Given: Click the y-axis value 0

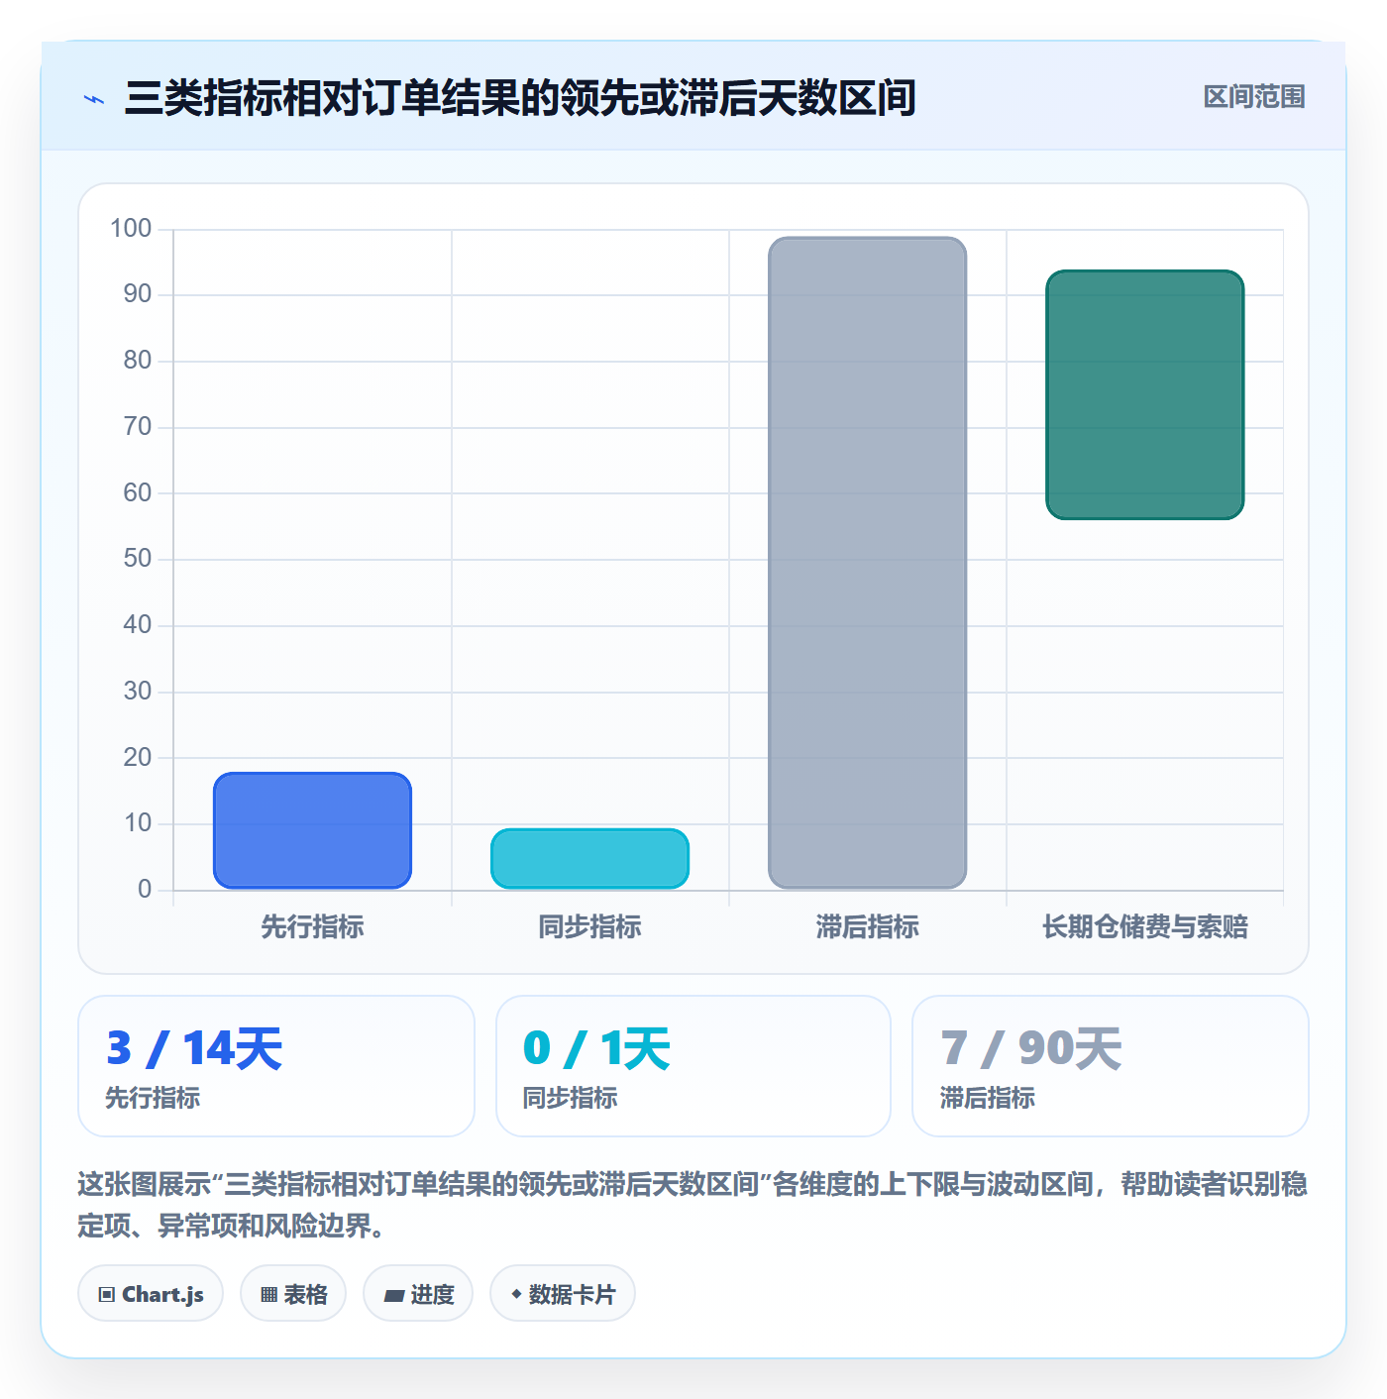Looking at the screenshot, I should [145, 890].
